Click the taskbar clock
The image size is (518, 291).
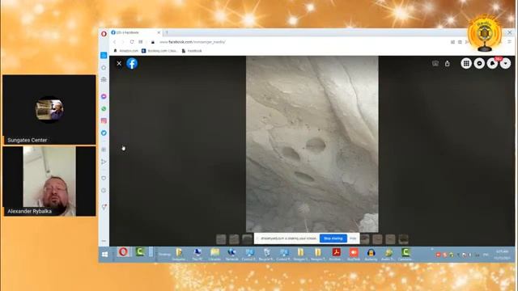(502, 255)
